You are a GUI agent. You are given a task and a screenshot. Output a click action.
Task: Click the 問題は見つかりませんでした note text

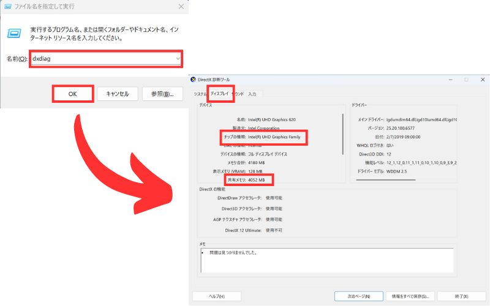pyautogui.click(x=233, y=253)
